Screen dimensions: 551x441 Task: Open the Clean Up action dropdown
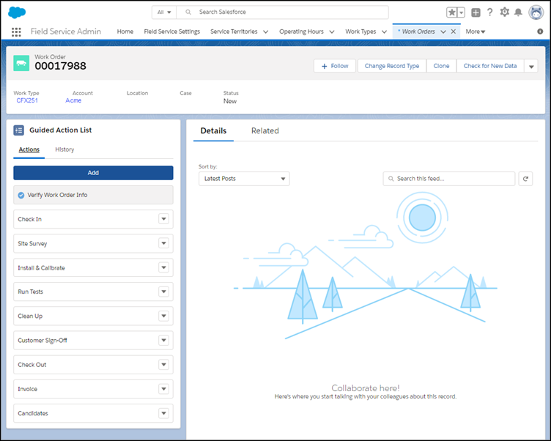pos(163,316)
